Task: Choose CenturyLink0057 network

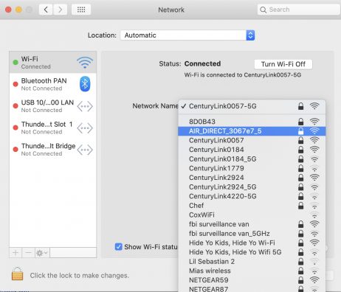Action: [x=252, y=140]
